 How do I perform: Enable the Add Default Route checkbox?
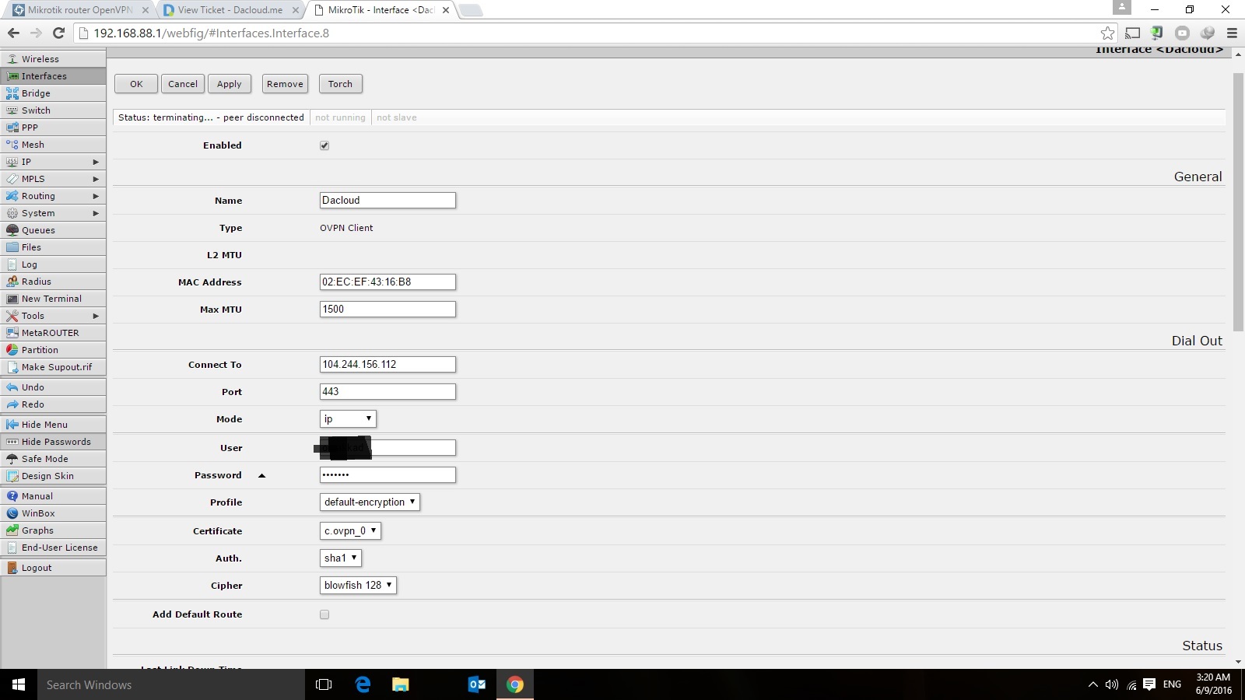[324, 614]
